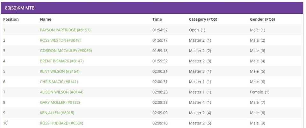Click the Female (1) gender cell
Viewport: 306px width, 128px height.
point(259,92)
